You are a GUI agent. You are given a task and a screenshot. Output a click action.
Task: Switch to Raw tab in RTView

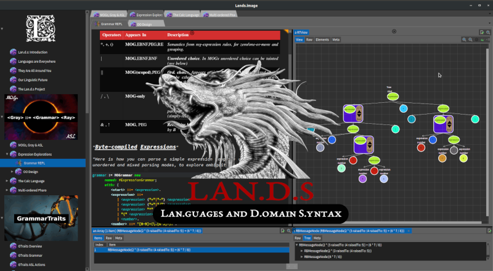pyautogui.click(x=309, y=39)
